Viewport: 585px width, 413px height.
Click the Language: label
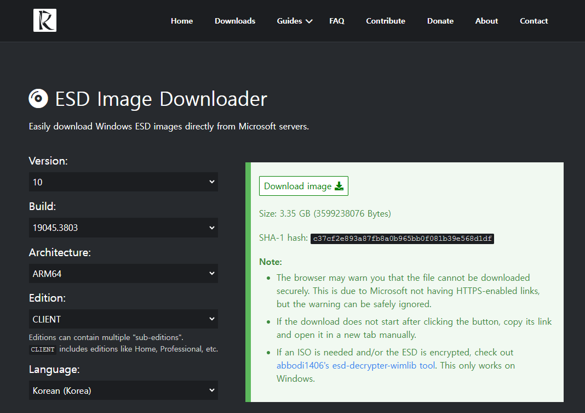coord(54,370)
